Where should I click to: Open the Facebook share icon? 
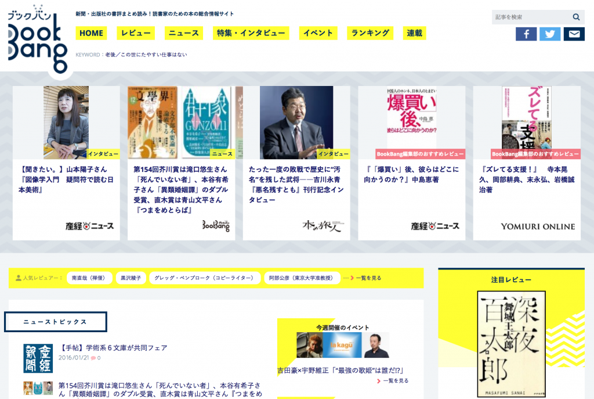526,34
